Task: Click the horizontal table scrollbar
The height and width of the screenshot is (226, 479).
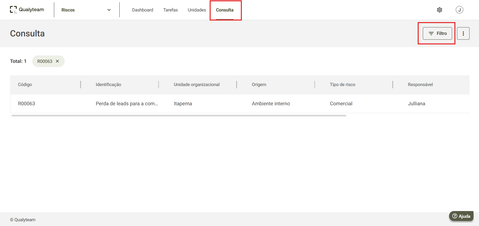Action: pos(179,116)
